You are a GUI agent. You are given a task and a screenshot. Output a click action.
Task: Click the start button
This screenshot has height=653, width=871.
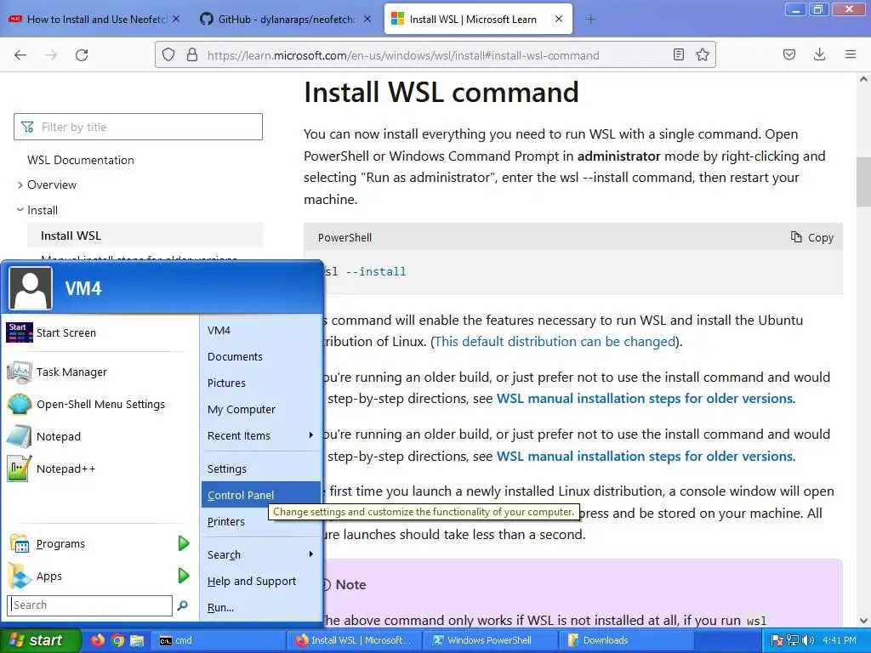point(40,640)
